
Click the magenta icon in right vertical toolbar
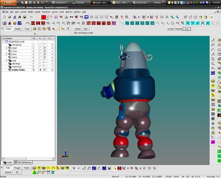pos(213,142)
